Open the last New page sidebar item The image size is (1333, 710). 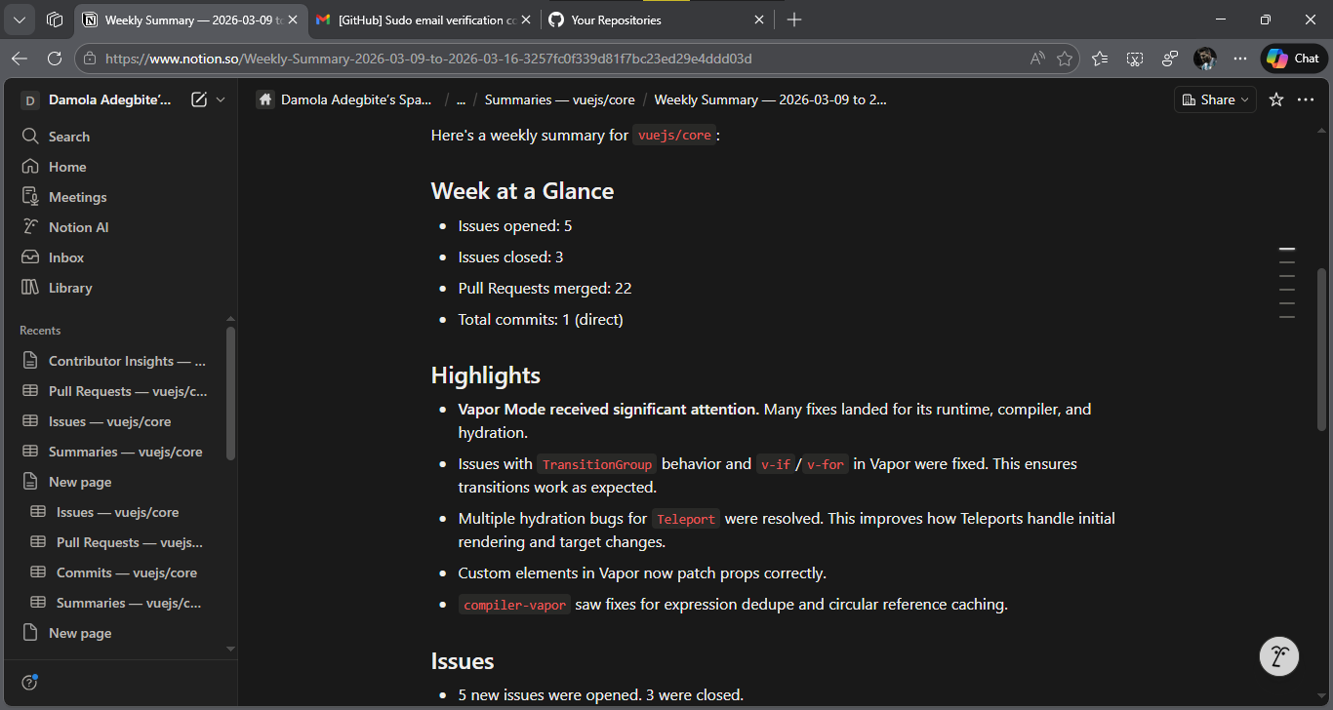pyautogui.click(x=118, y=633)
